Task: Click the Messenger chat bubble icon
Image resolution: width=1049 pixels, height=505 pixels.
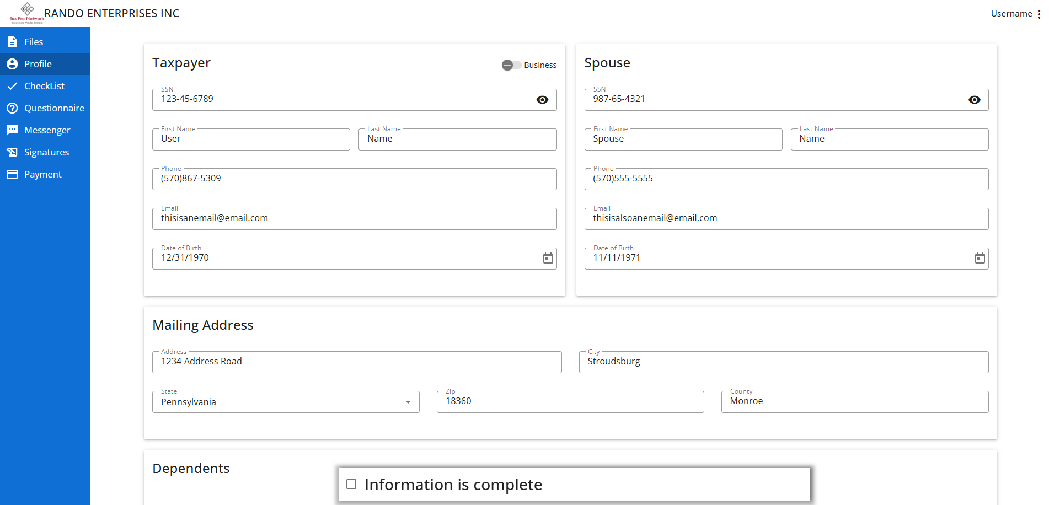Action: pyautogui.click(x=12, y=130)
